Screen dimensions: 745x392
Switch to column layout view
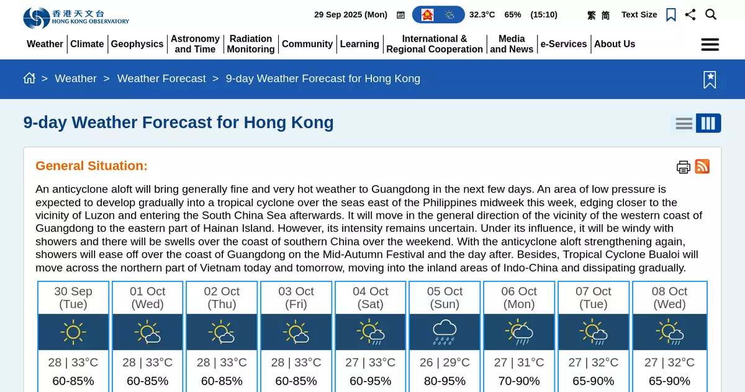(x=708, y=124)
